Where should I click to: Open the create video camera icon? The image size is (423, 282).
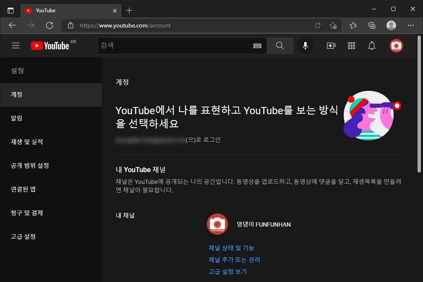[331, 46]
